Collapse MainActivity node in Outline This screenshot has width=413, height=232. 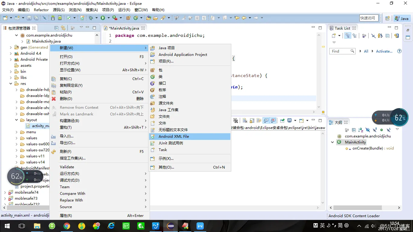click(x=333, y=142)
